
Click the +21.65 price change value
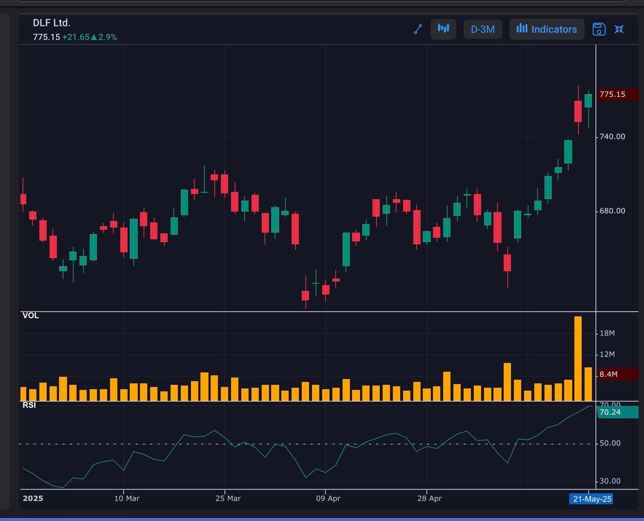[x=76, y=37]
